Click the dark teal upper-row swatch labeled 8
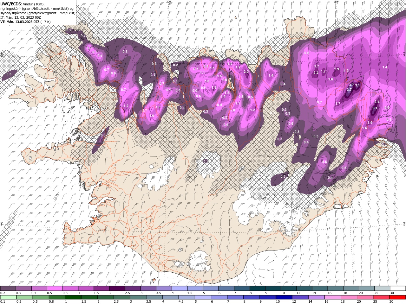 tap(258, 288)
